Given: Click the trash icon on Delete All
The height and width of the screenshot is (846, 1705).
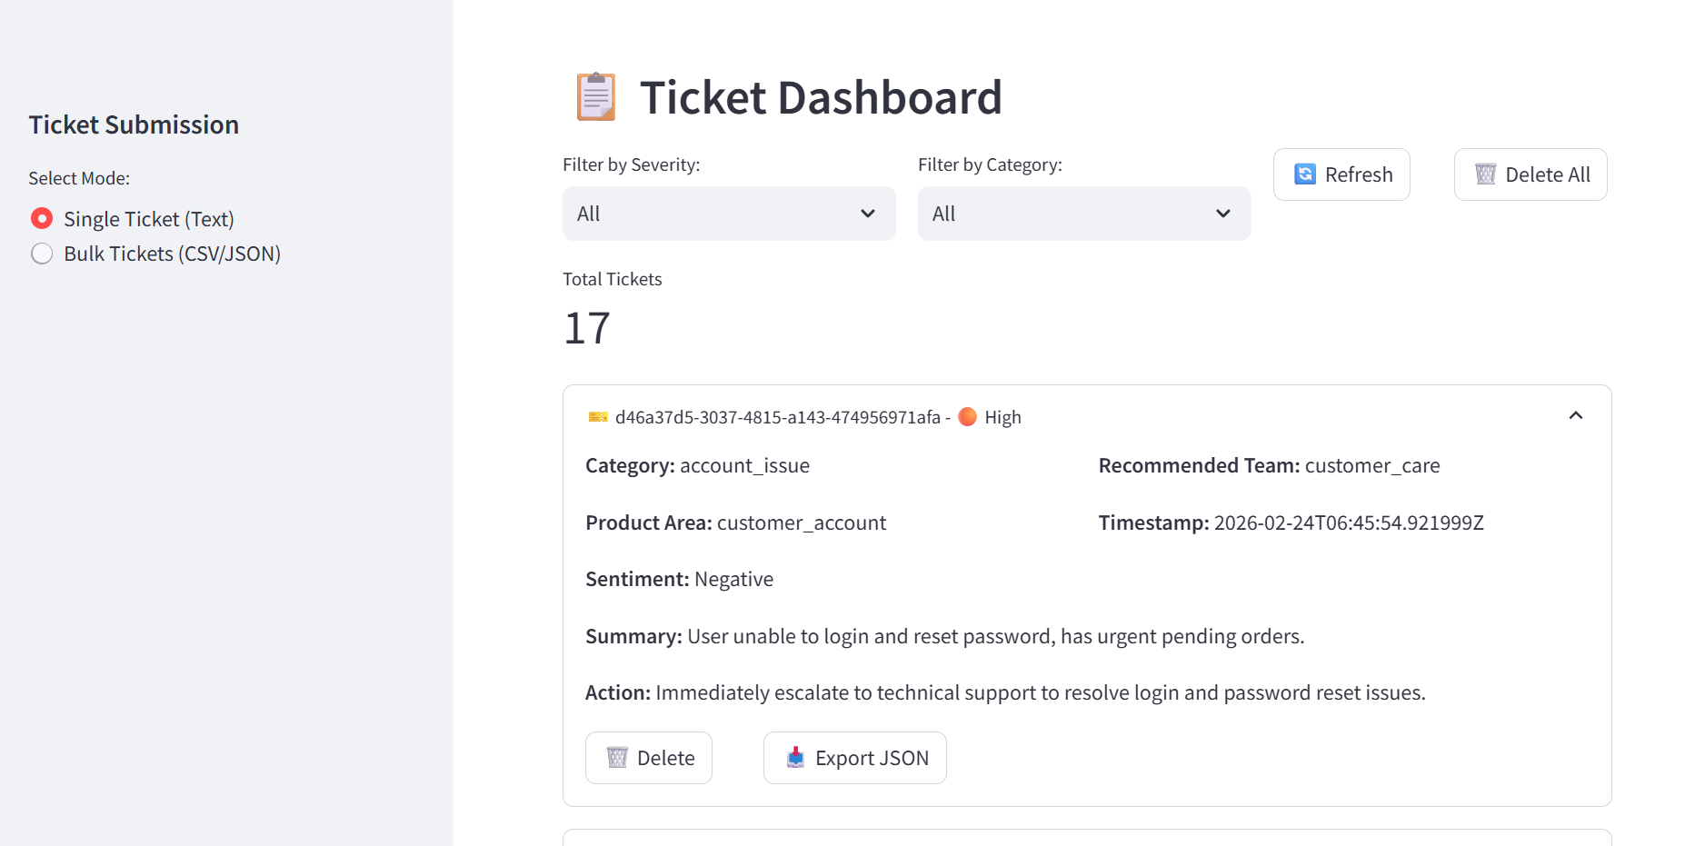Looking at the screenshot, I should click(1485, 174).
